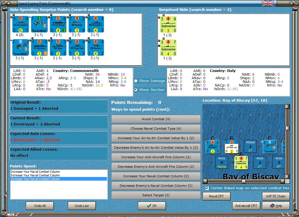Select the Swordfish counter beside CA Dorsetshire

tap(39, 24)
